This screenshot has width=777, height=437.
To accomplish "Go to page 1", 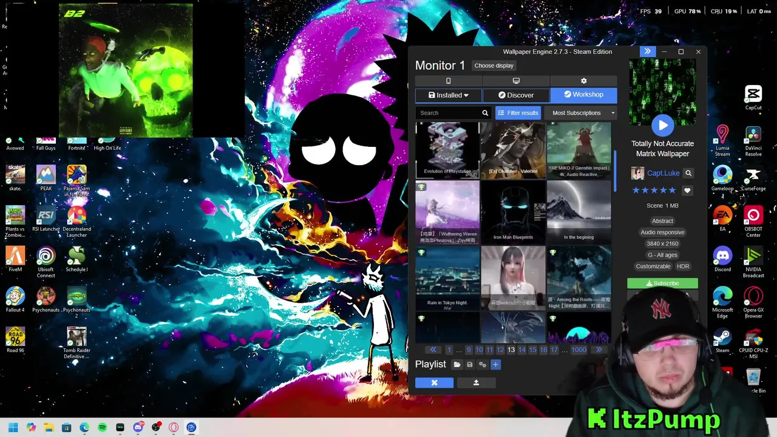I will click(449, 350).
